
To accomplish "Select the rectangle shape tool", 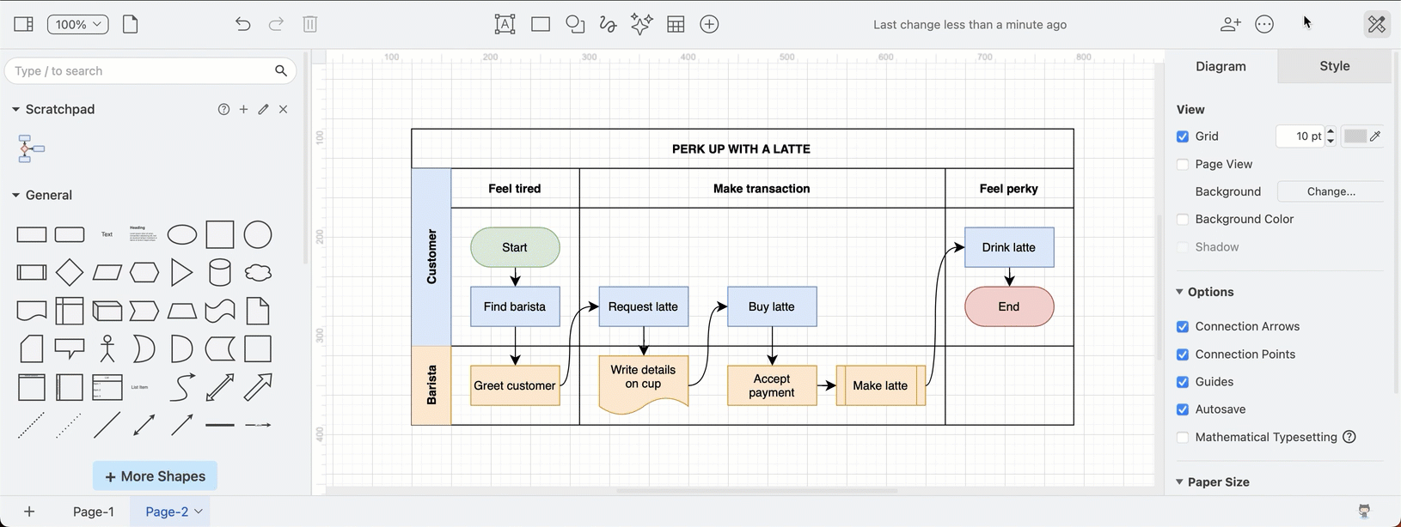I will pos(541,24).
